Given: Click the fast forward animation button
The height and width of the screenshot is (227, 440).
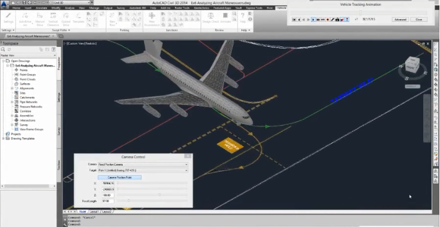Looking at the screenshot, I should coord(318,20).
